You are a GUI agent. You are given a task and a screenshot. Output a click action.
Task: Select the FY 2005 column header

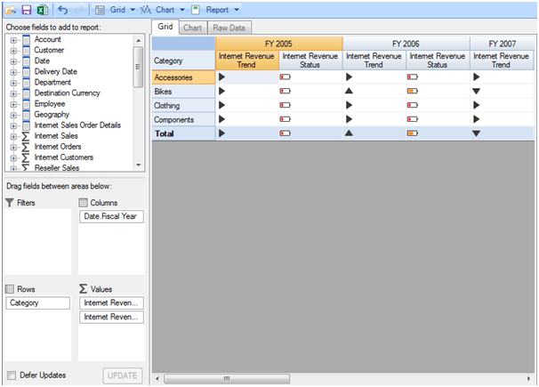click(x=278, y=44)
